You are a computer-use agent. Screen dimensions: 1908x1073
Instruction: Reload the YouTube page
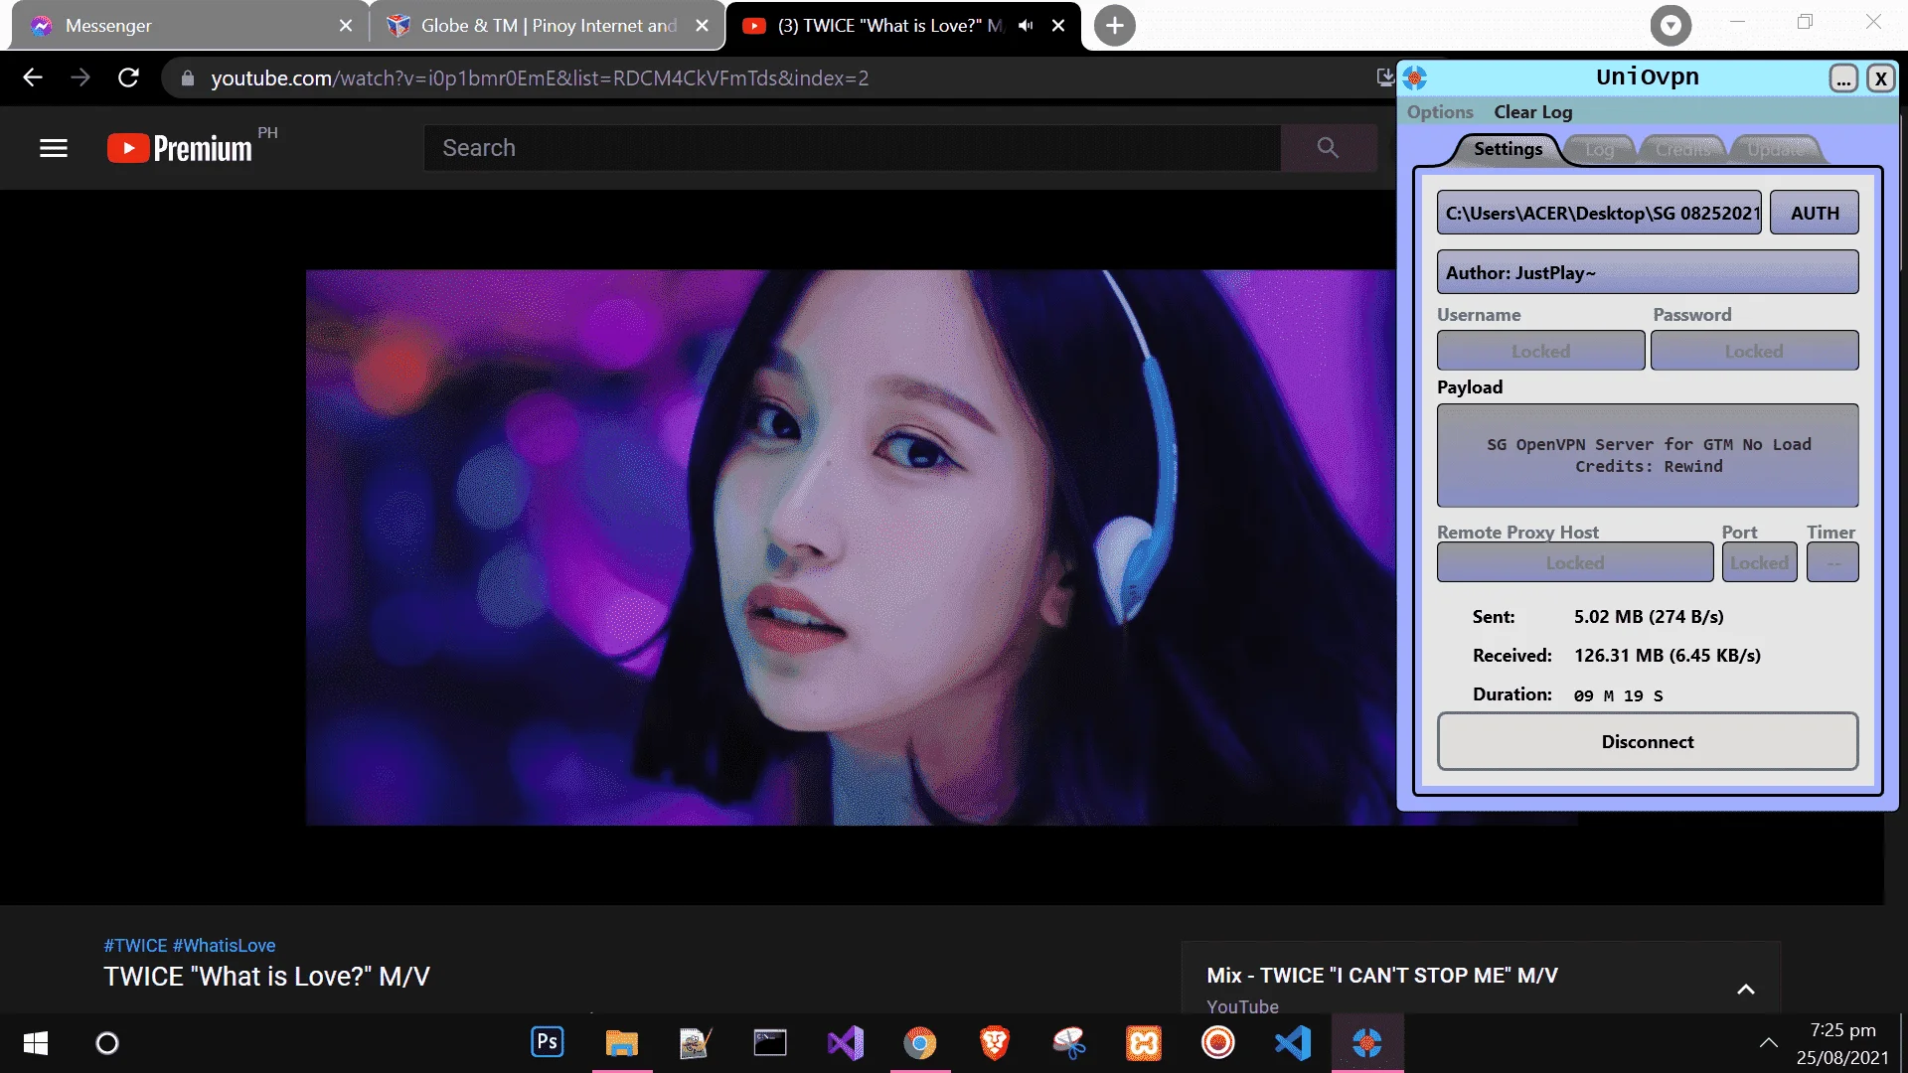[128, 77]
